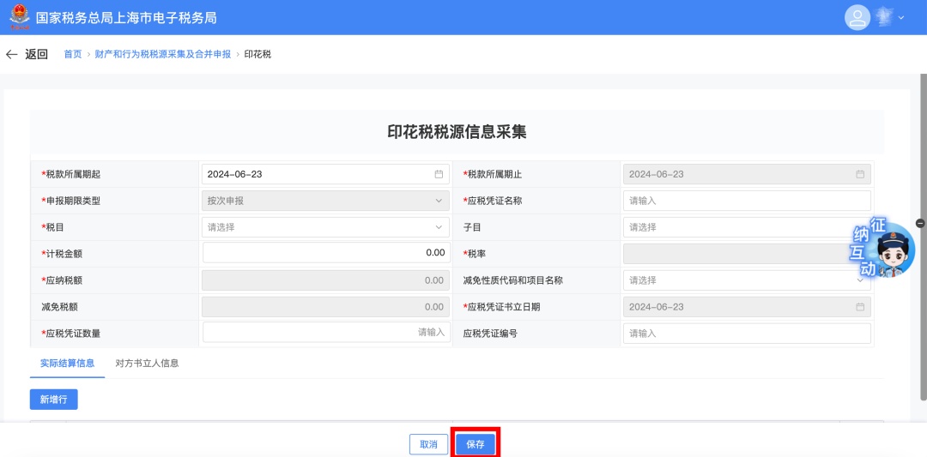Click calendar icon in 税款所属期止 field
Viewport: 927px width, 457px height.
[860, 174]
